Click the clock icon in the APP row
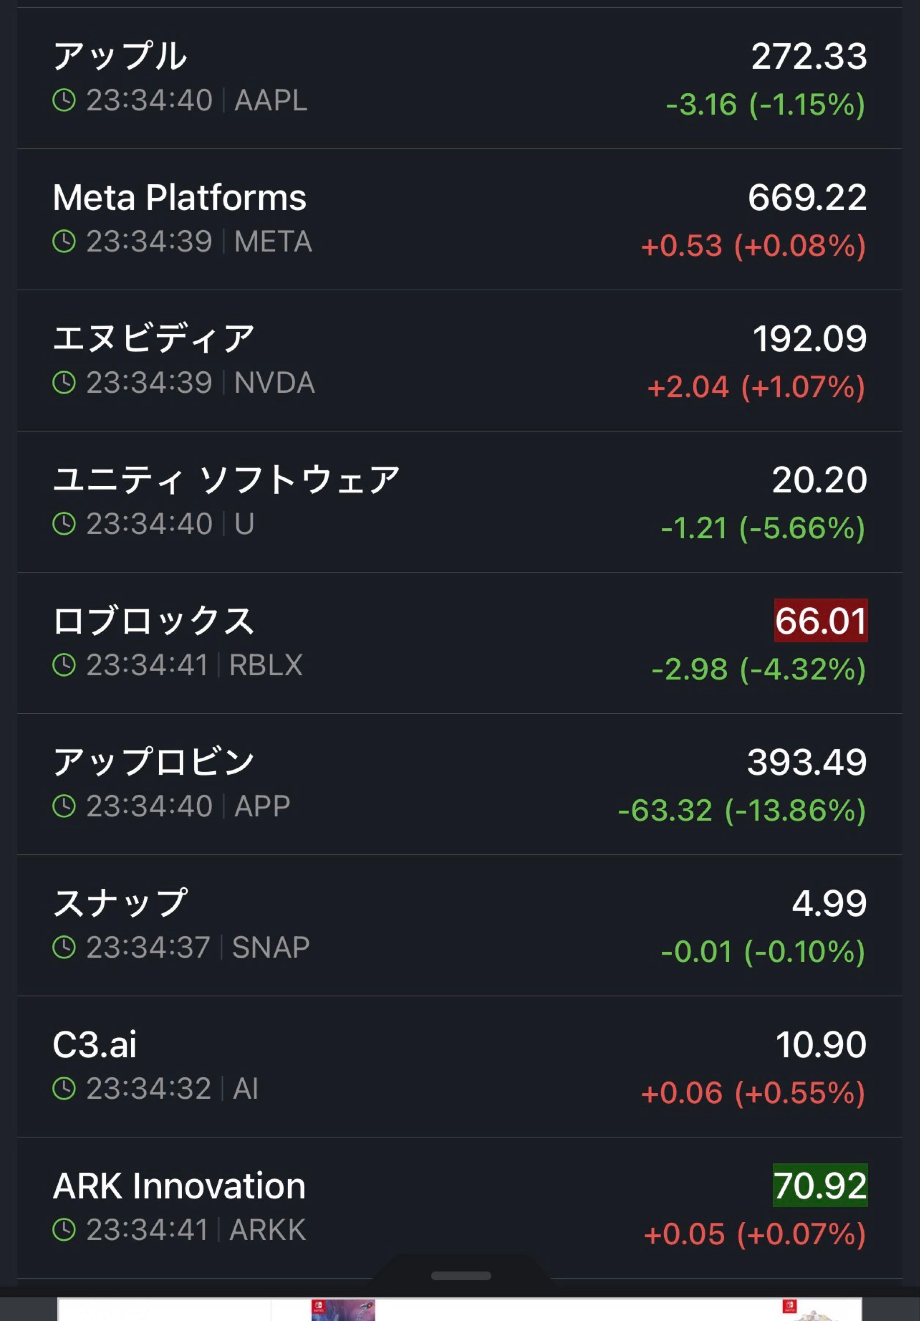This screenshot has width=920, height=1321. pyautogui.click(x=64, y=806)
